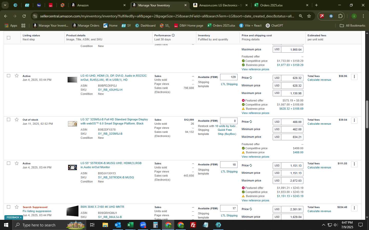Open LG 43 UHD product title link
Viewport: 369px width, 230px height.
click(x=114, y=78)
